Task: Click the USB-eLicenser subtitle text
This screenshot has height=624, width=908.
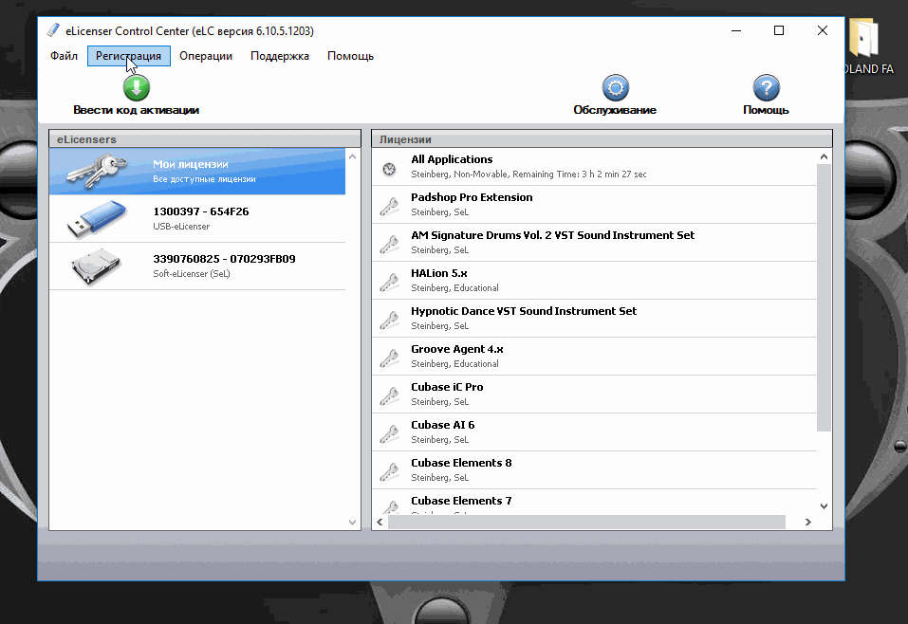Action: click(181, 227)
